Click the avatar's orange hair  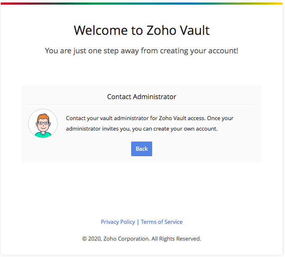click(43, 117)
